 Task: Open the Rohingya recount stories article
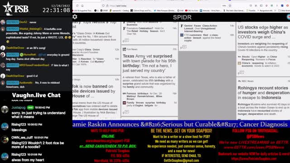click(263, 92)
